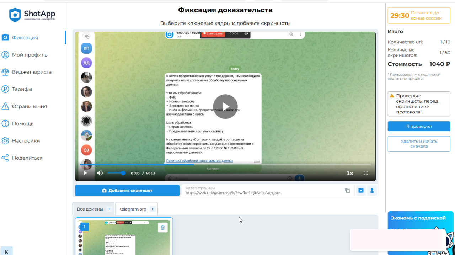Open the Фиксация section in sidebar

coord(25,37)
